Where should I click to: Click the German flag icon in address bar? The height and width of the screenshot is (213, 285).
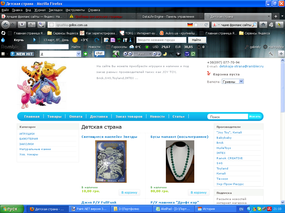pos(190,25)
